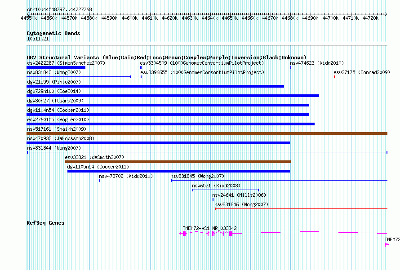Viewport: 400px width, 270px height.
Task: Open dgv80n27 (Itsara2009) variant
Action: pyautogui.click(x=55, y=101)
